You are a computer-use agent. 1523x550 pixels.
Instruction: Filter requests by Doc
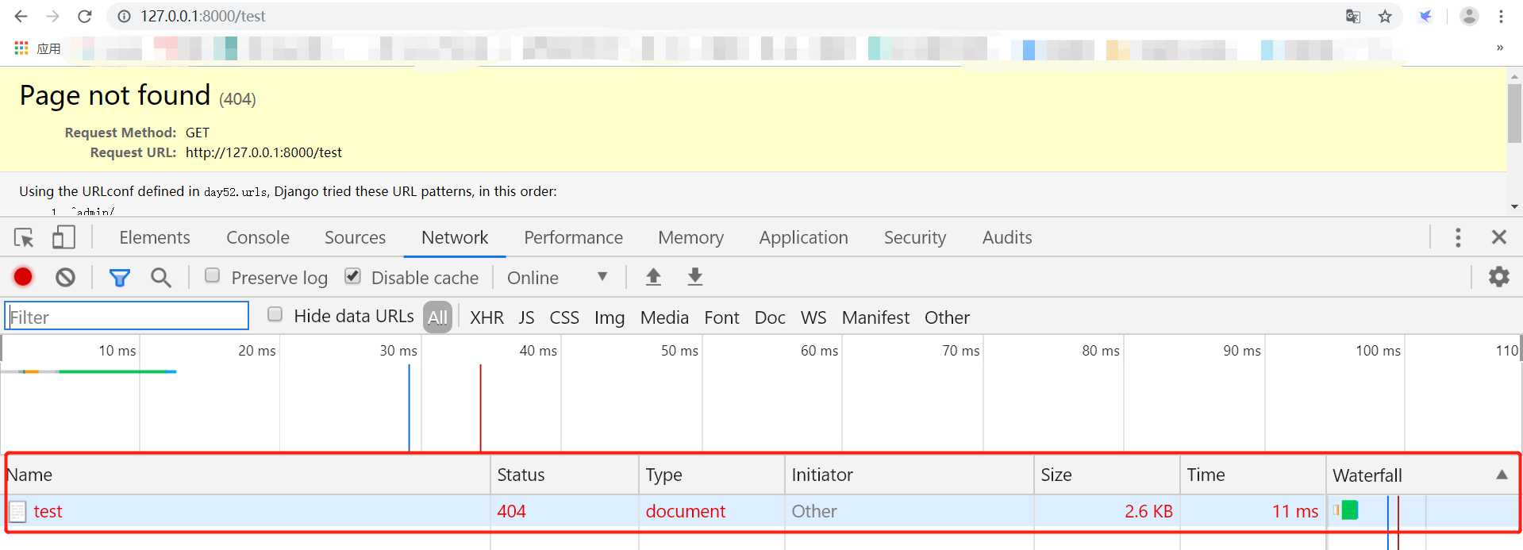(770, 317)
